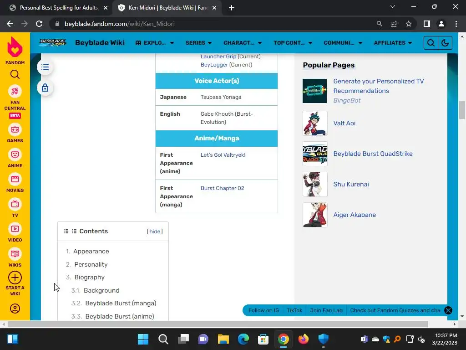Click Follow on IG banner link
Viewport: 466px width, 350px height.
263,310
